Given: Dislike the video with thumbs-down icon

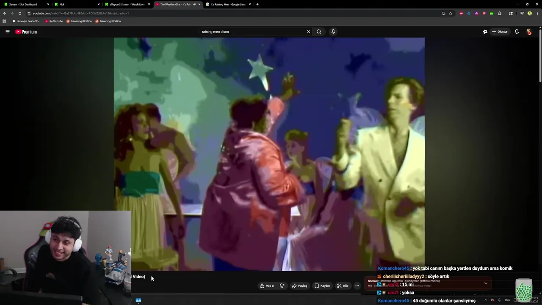Looking at the screenshot, I should tap(282, 286).
